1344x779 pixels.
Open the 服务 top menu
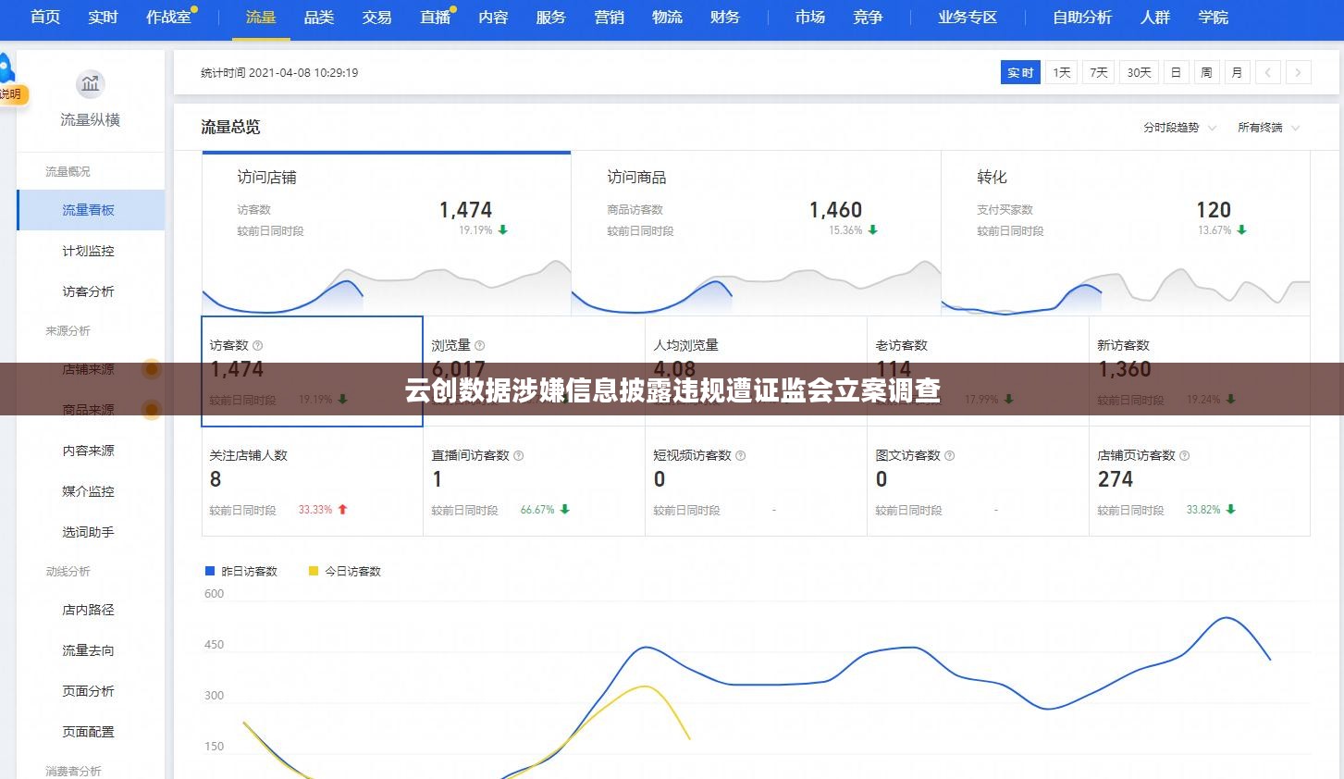pos(551,18)
